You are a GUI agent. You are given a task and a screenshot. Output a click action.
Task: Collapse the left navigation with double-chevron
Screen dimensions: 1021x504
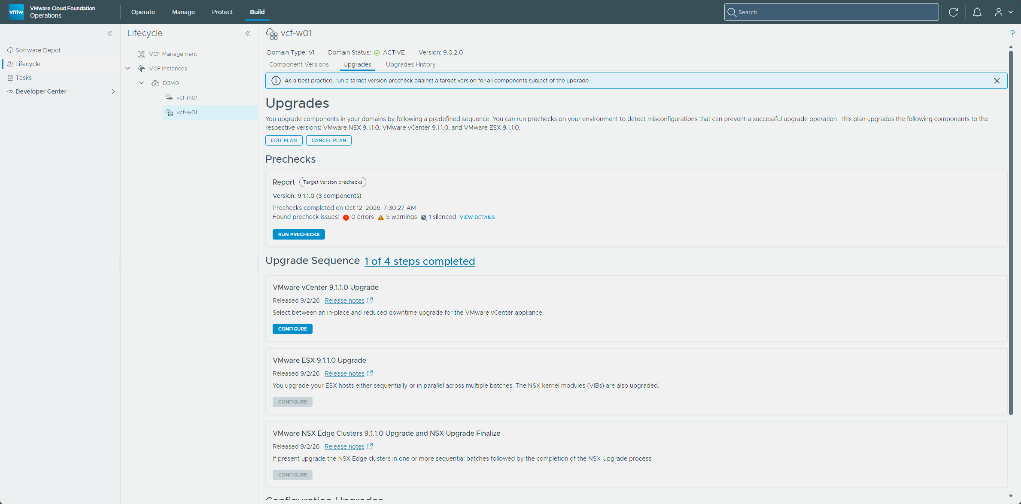110,33
